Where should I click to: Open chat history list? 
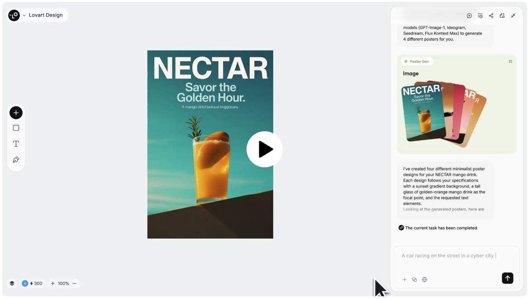click(x=480, y=16)
